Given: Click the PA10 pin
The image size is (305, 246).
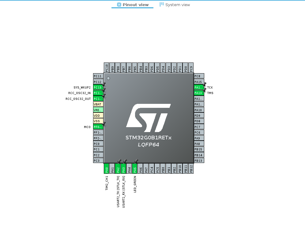Looking at the screenshot, I should click(x=199, y=110).
